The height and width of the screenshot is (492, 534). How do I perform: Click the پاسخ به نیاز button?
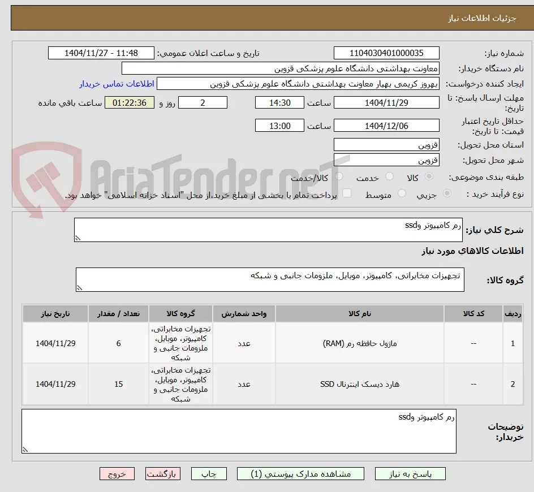410,473
